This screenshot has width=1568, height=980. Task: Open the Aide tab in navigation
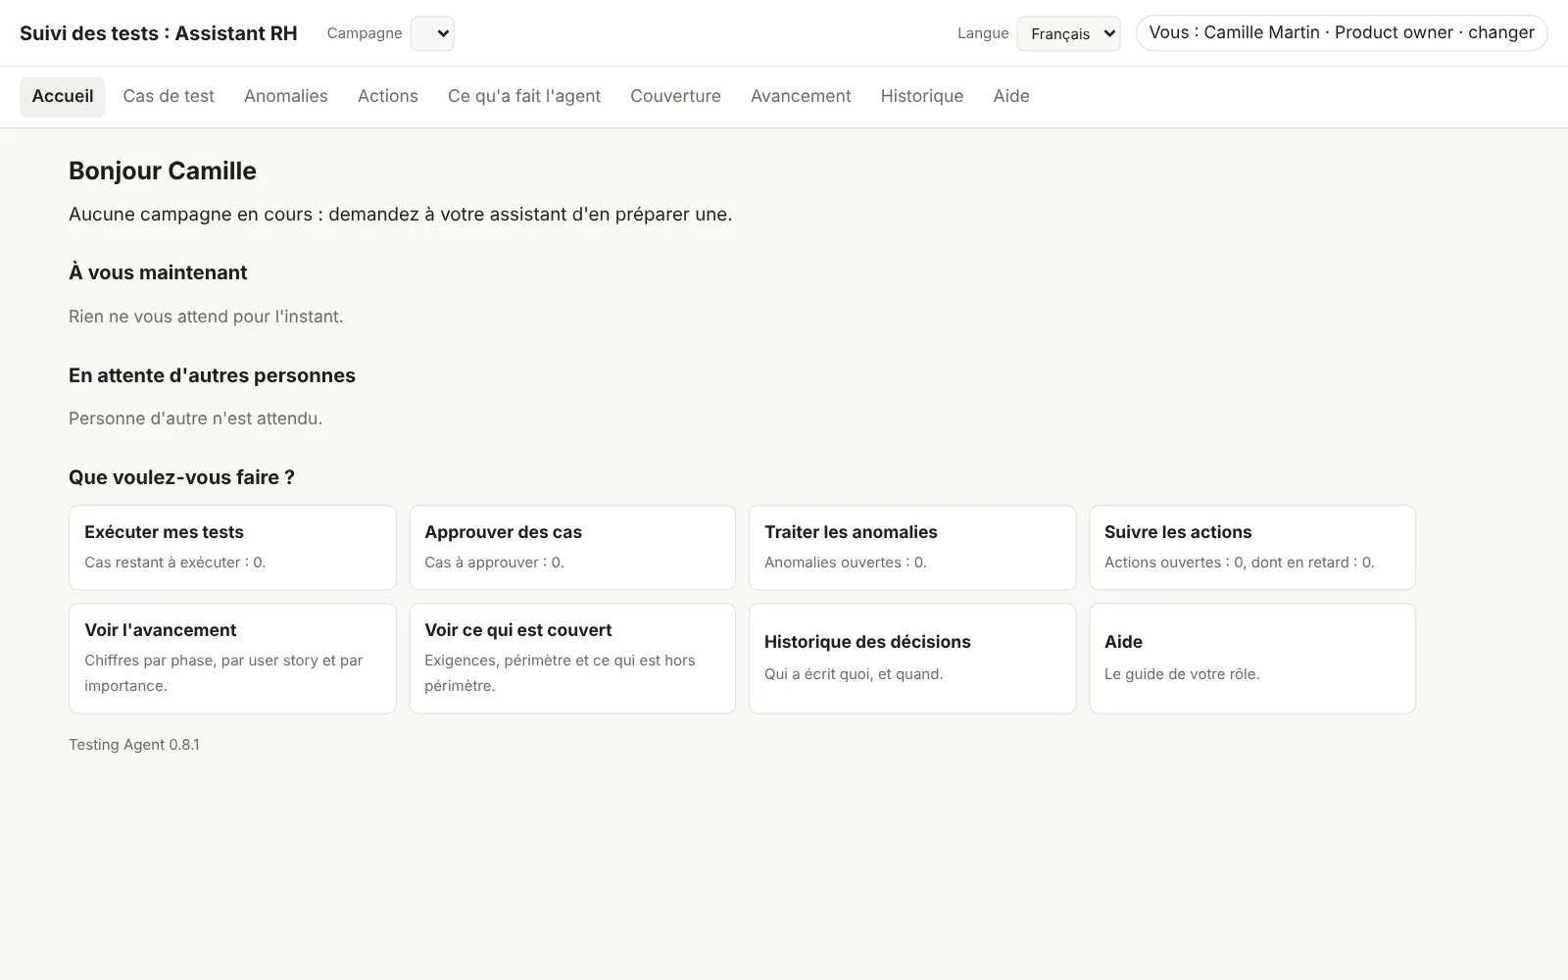pyautogui.click(x=1011, y=96)
